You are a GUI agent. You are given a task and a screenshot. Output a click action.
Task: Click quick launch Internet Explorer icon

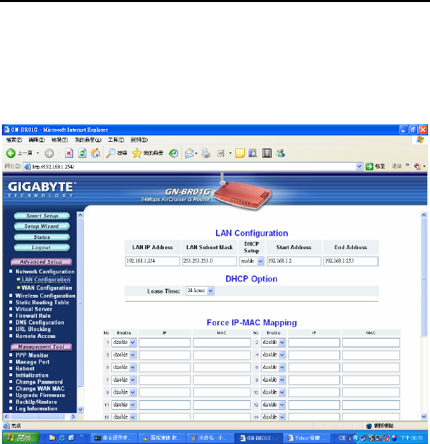62,438
